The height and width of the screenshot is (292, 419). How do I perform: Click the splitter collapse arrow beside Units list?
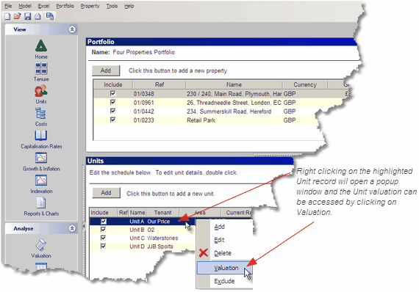point(84,226)
